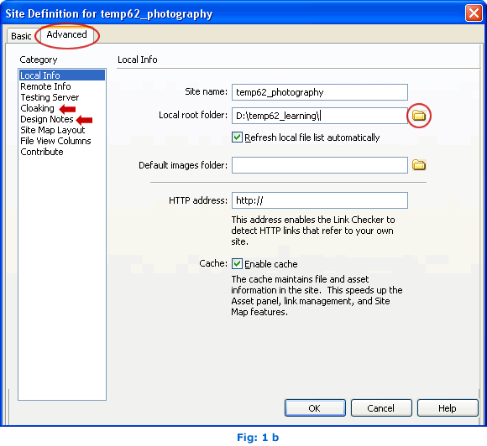Select the Cloaking category
This screenshot has width=487, height=446.
coord(37,108)
